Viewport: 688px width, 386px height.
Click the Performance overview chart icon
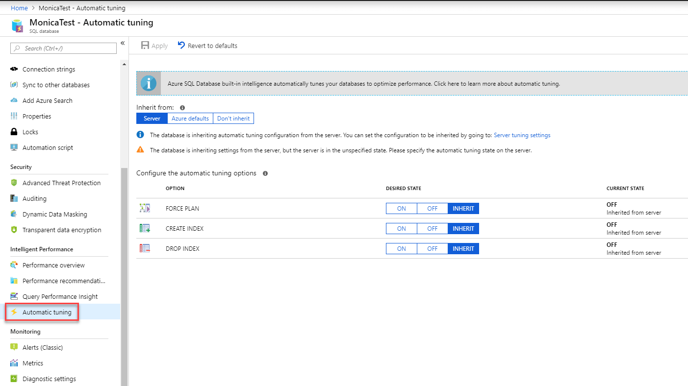point(14,265)
